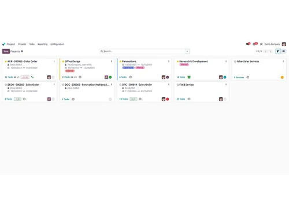Click the clock activity icon on Field Service
The image size is (289, 216).
pos(189,99)
